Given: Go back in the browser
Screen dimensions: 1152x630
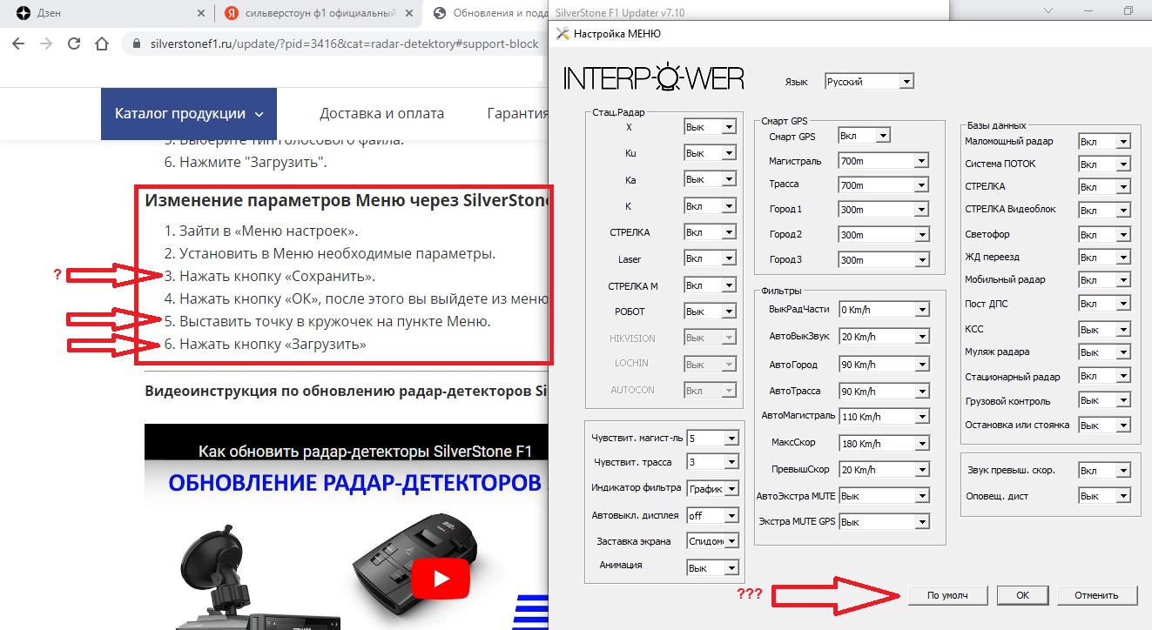Looking at the screenshot, I should [18, 44].
